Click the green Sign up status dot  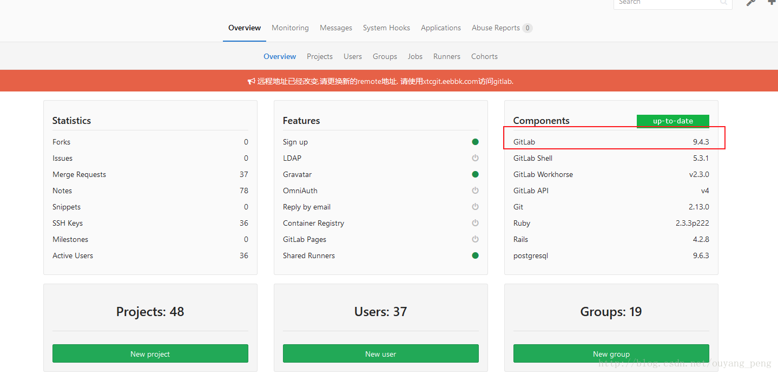475,142
